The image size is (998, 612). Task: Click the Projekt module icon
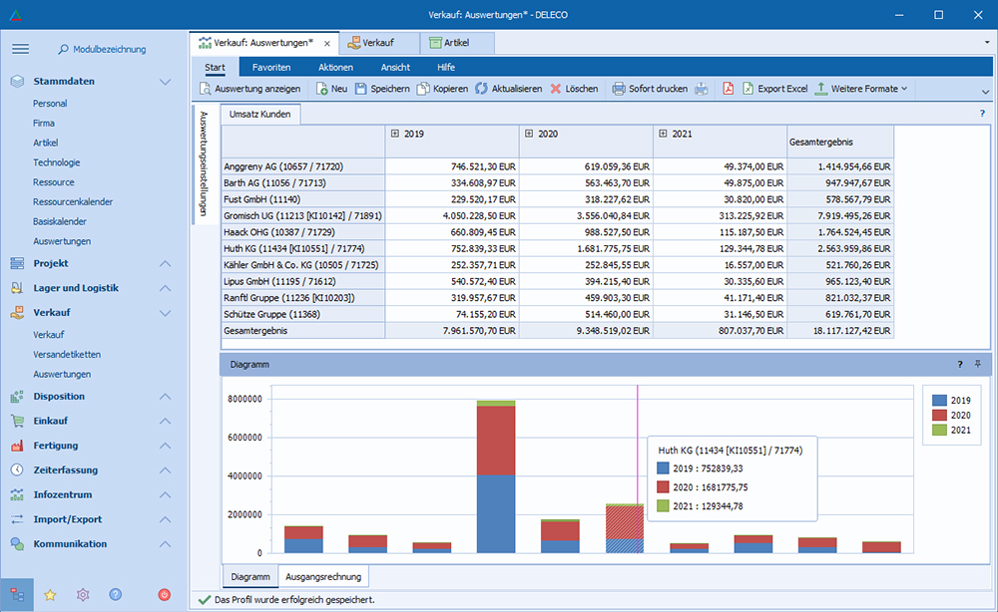17,263
